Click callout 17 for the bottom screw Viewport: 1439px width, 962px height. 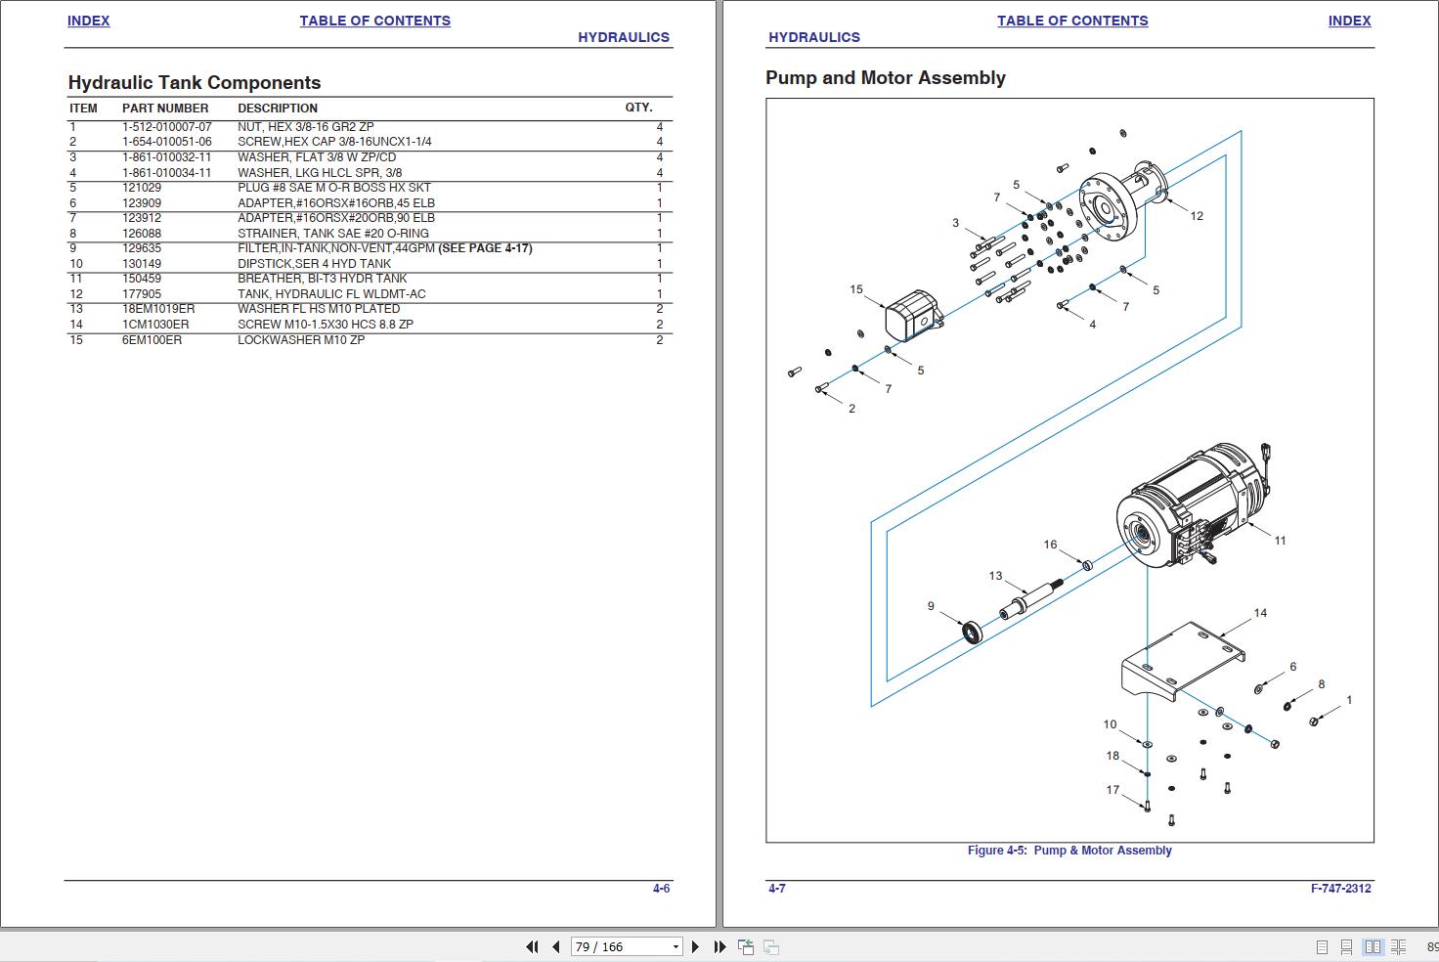coord(1112,790)
